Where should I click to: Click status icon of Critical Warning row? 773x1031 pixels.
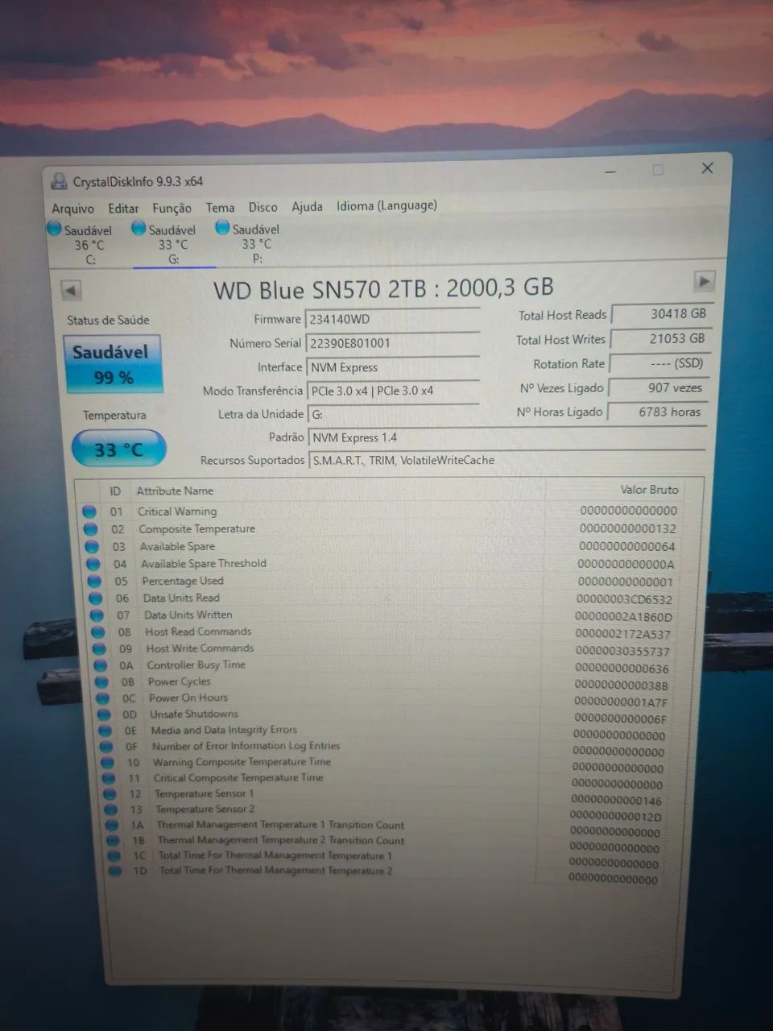click(x=89, y=511)
